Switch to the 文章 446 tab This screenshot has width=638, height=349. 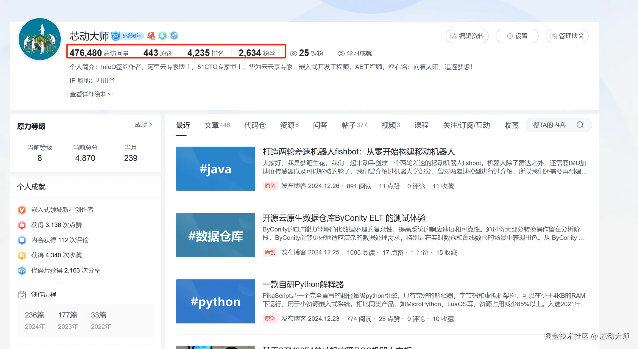pyautogui.click(x=217, y=125)
